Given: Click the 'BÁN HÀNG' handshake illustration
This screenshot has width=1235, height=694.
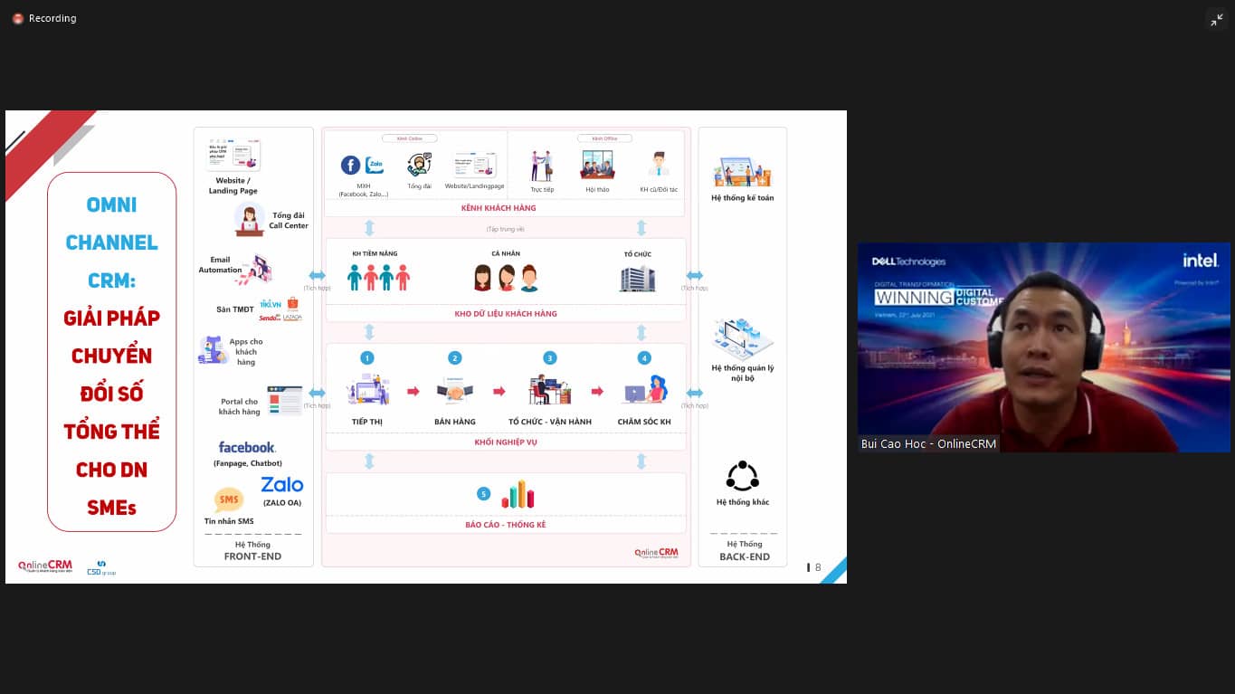Looking at the screenshot, I should pyautogui.click(x=455, y=391).
